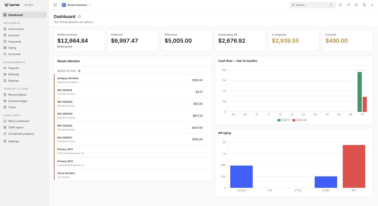Open overdue invoice INV-000034

(x=133, y=116)
